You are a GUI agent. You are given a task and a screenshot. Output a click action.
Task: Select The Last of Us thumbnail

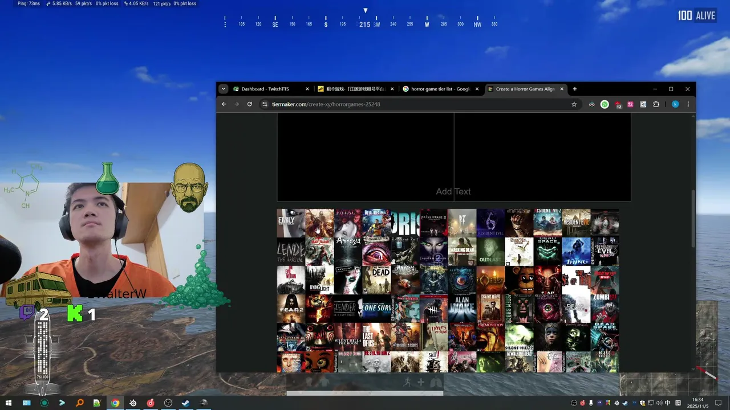376,337
